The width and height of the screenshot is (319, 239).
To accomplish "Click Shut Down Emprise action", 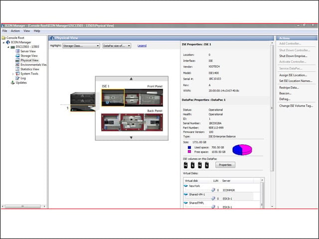I will coord(293,56).
